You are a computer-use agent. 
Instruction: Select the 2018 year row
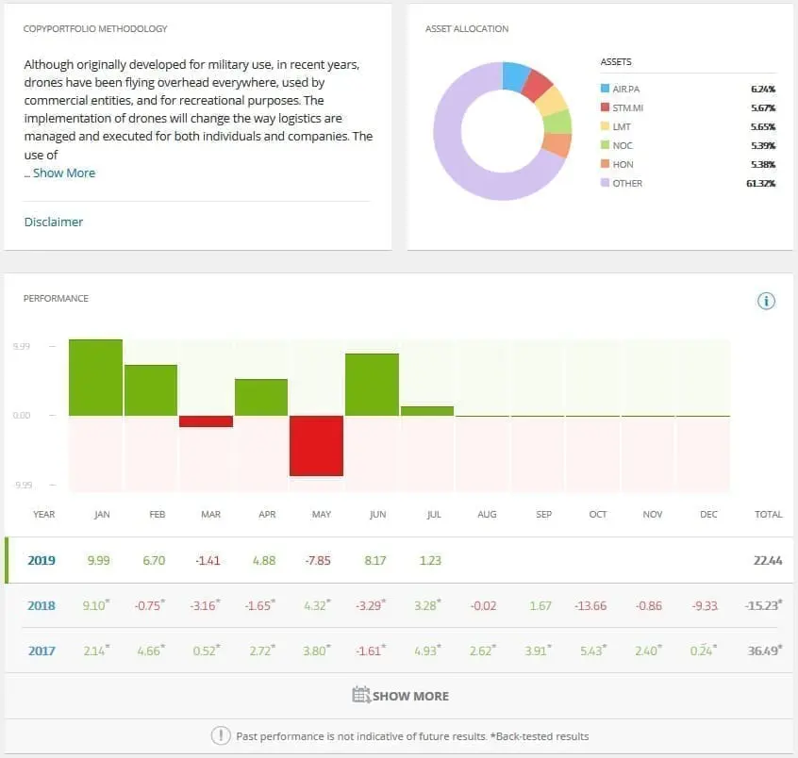(x=41, y=605)
